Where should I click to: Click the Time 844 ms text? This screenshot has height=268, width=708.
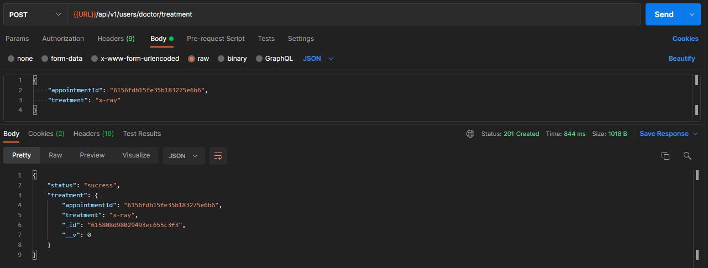pos(565,134)
